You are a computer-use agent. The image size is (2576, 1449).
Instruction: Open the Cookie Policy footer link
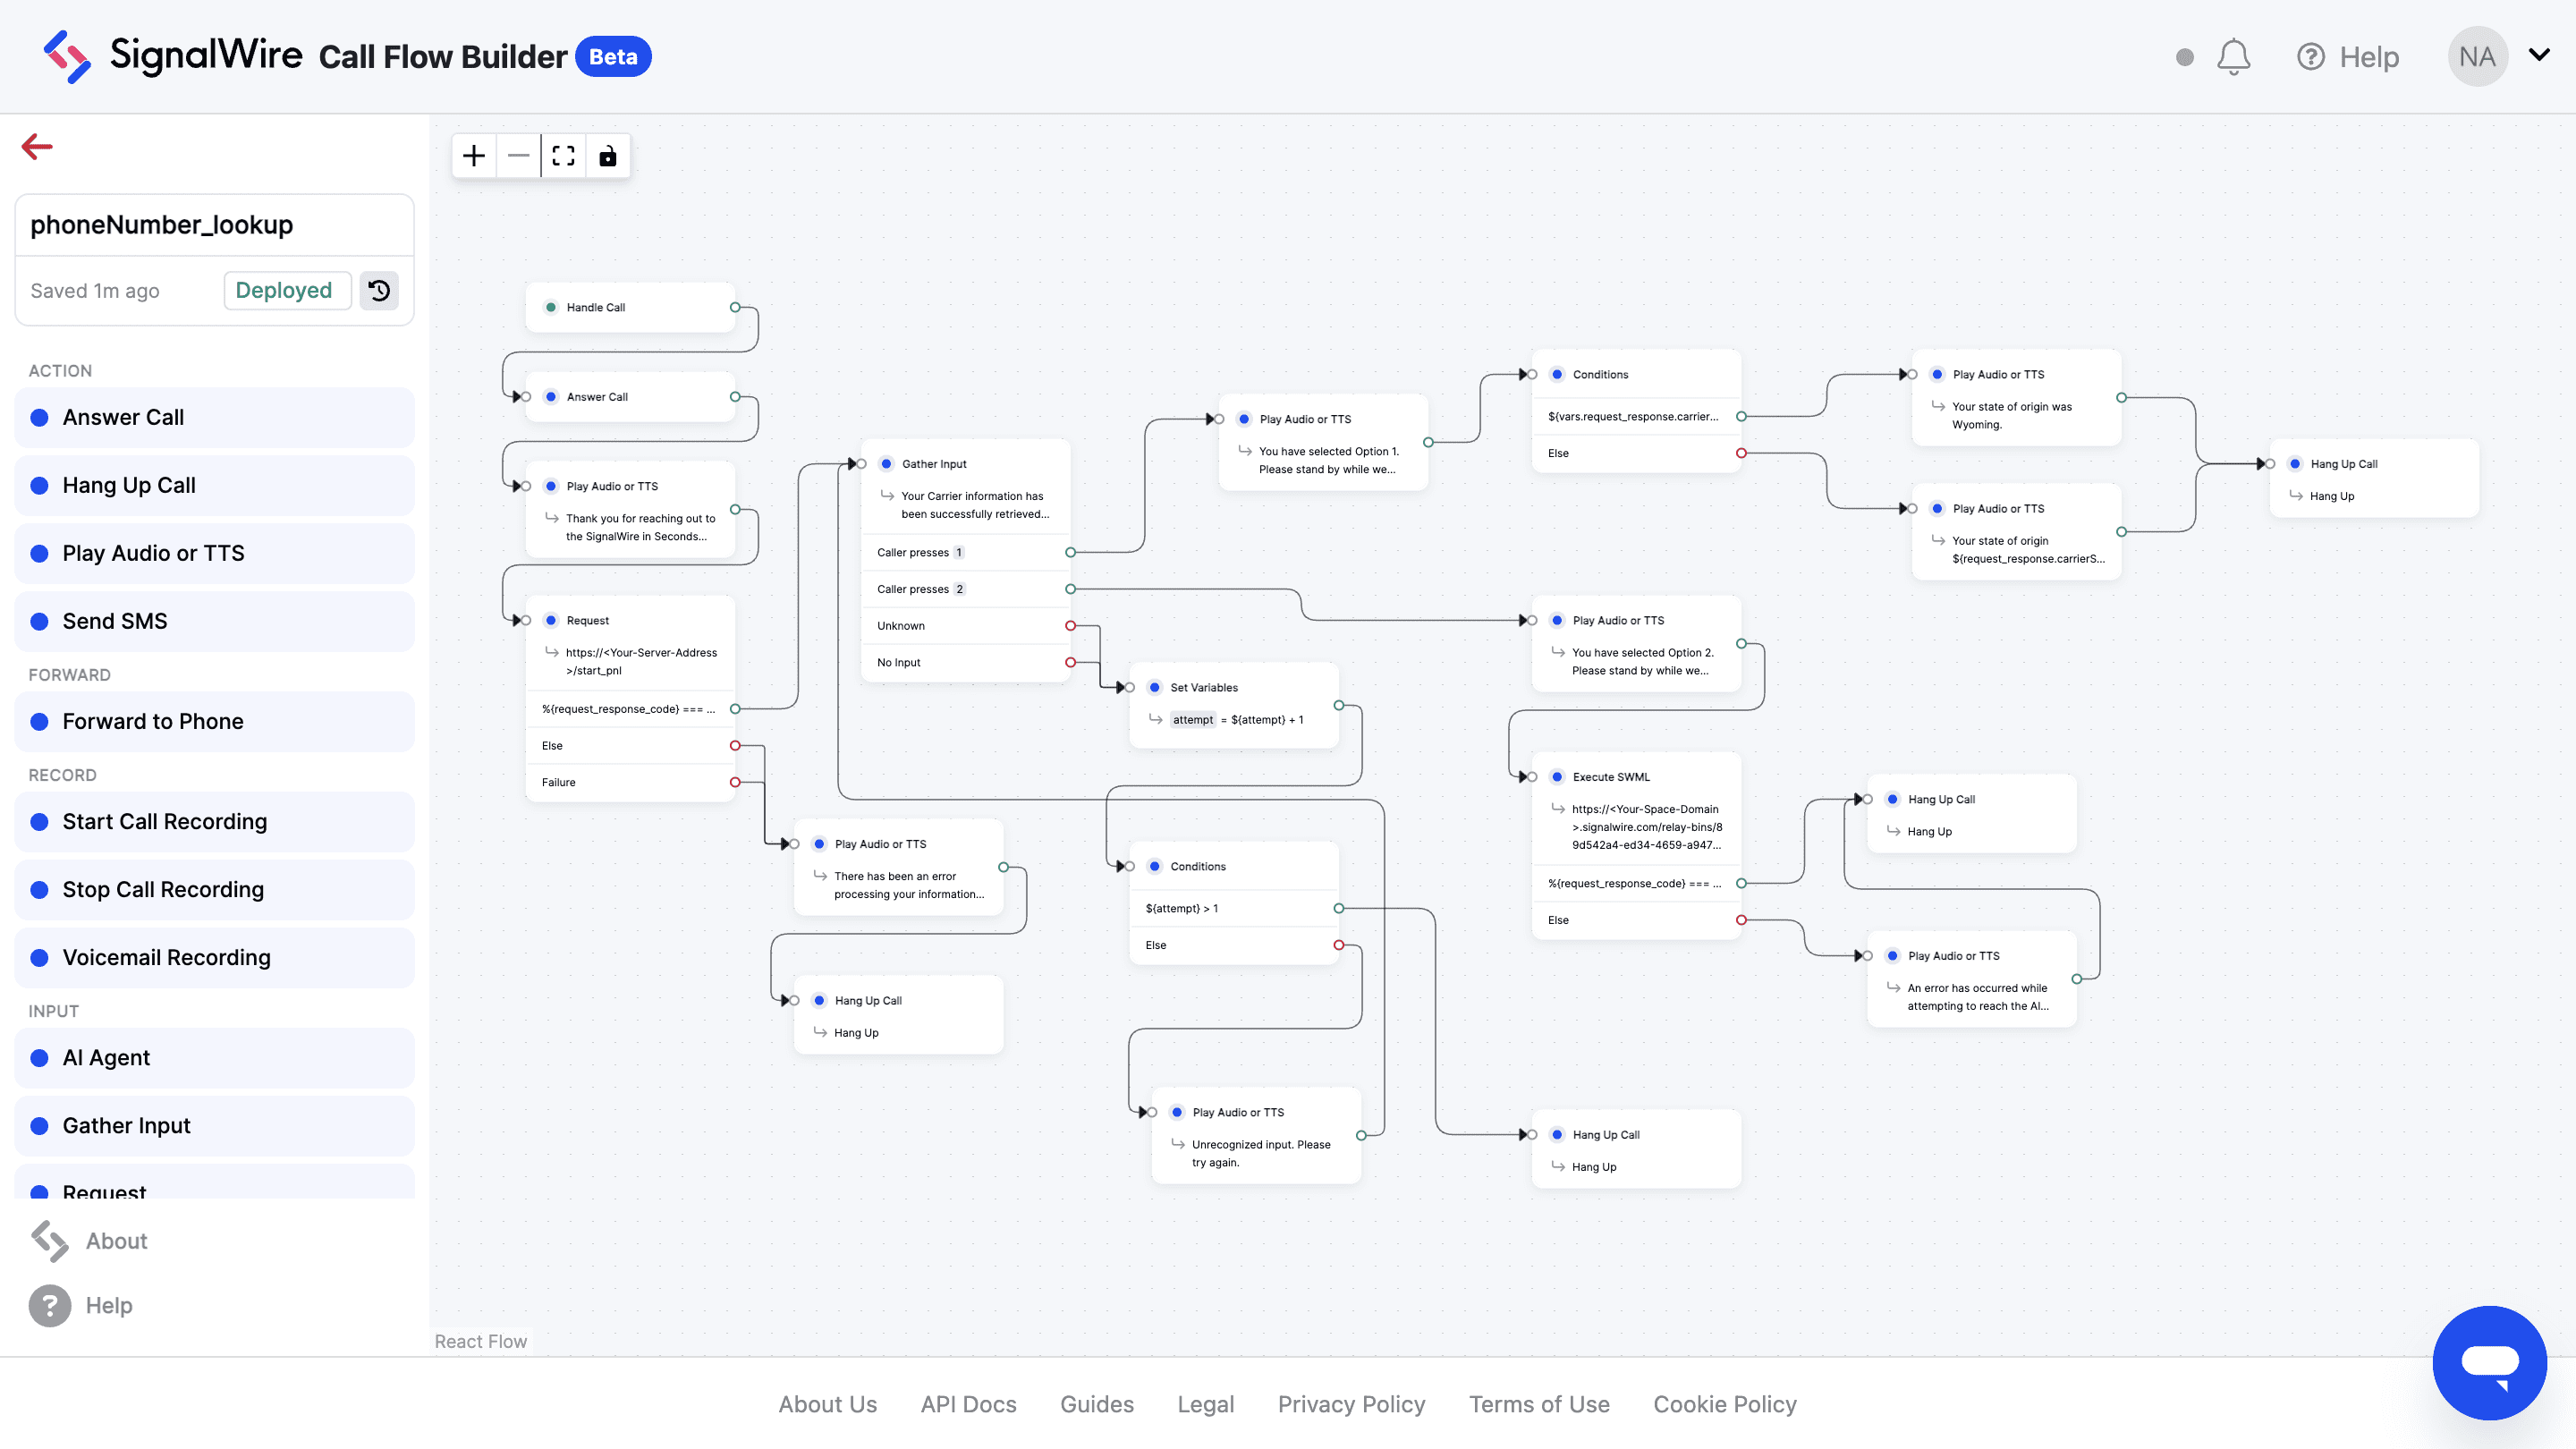[1725, 1404]
